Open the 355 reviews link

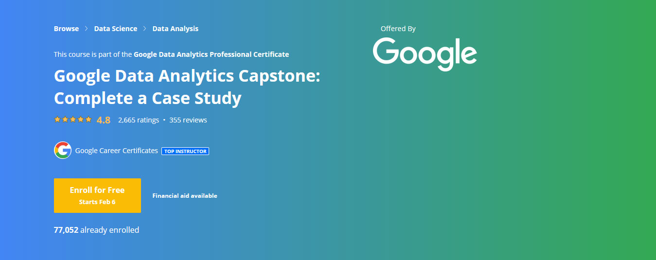(188, 120)
